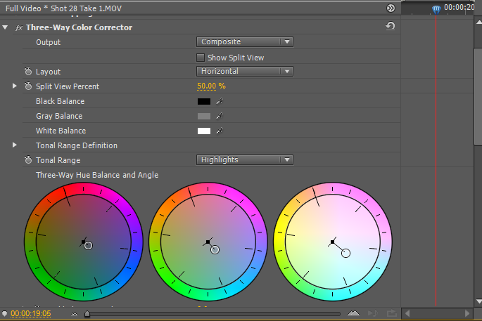Pick the White Balance eyedropper
Screen dimensions: 482x321
(x=220, y=131)
